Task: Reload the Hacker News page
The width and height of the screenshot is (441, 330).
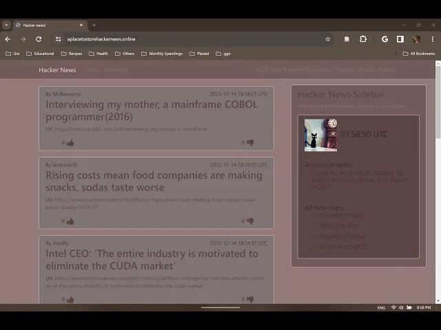Action: 39,39
